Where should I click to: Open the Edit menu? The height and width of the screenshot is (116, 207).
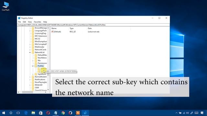[x=24, y=22]
